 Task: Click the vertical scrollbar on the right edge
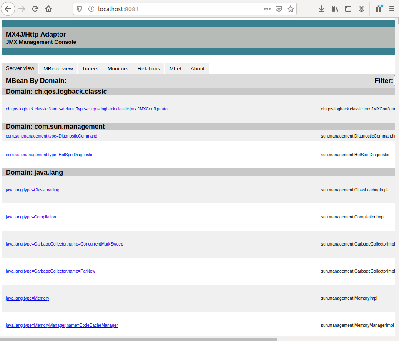click(x=397, y=20)
